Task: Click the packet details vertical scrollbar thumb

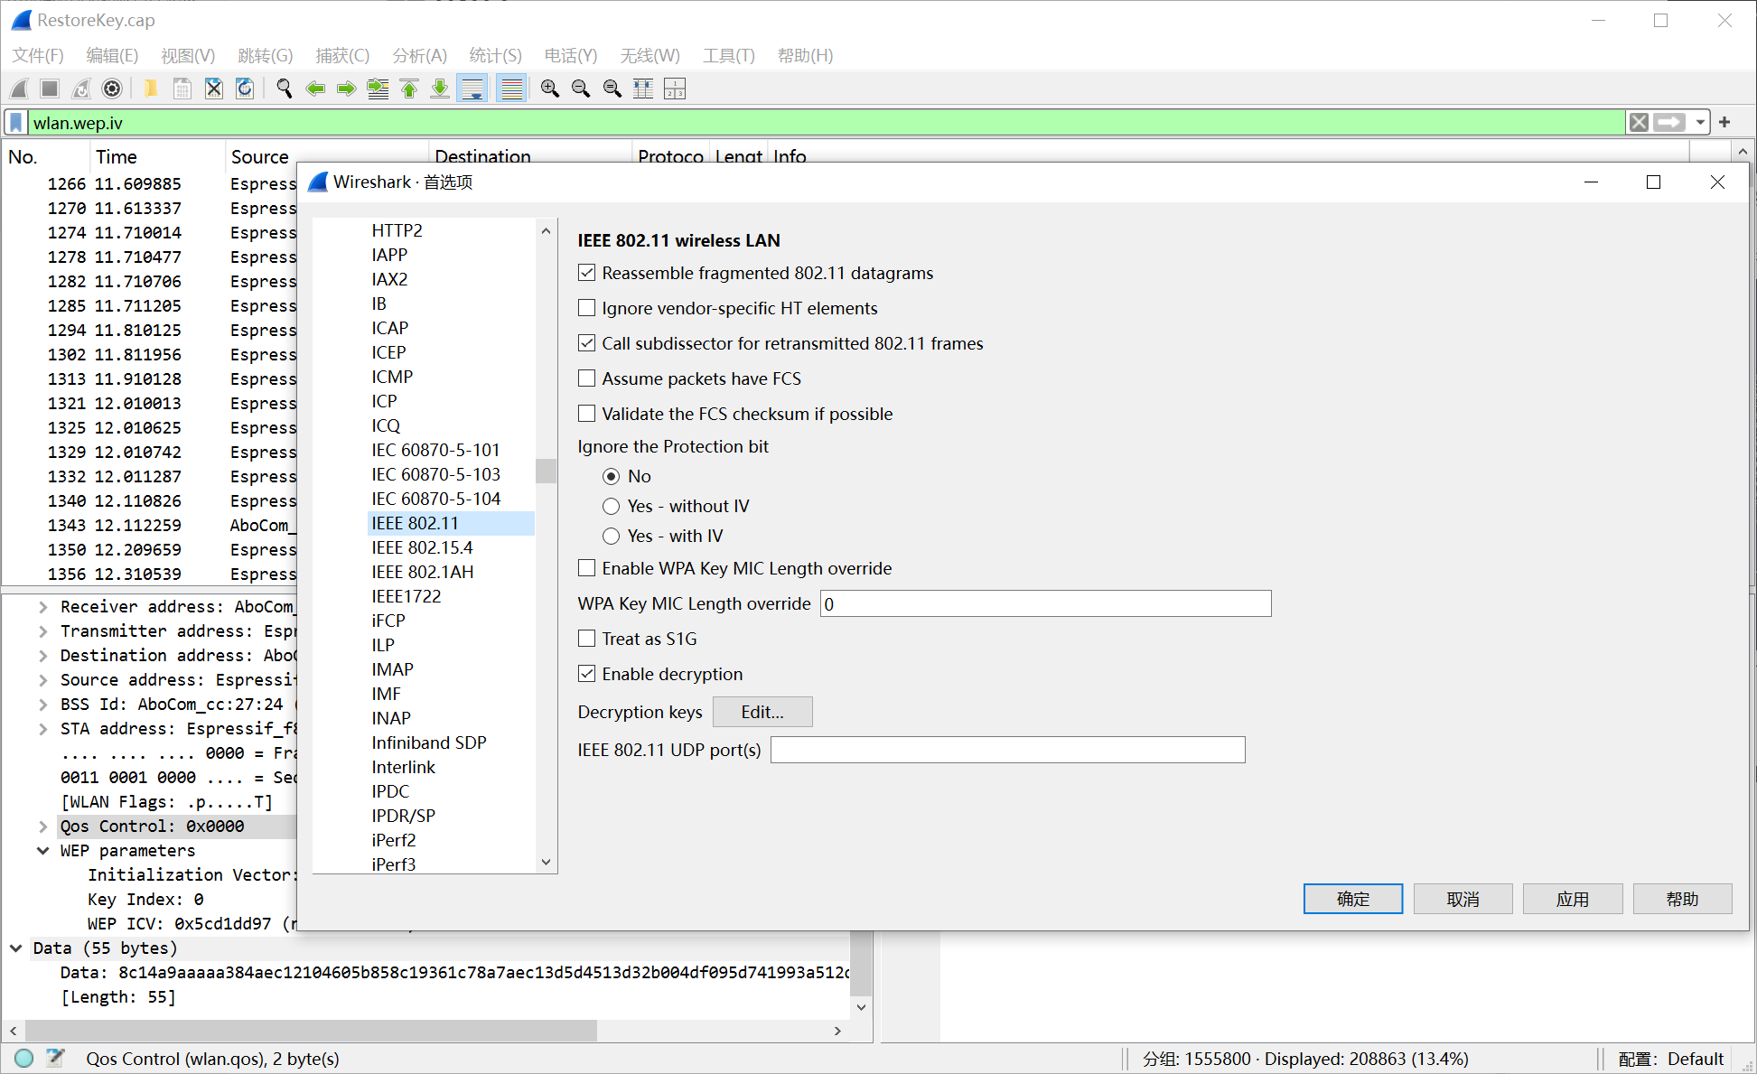Action: pos(861,962)
